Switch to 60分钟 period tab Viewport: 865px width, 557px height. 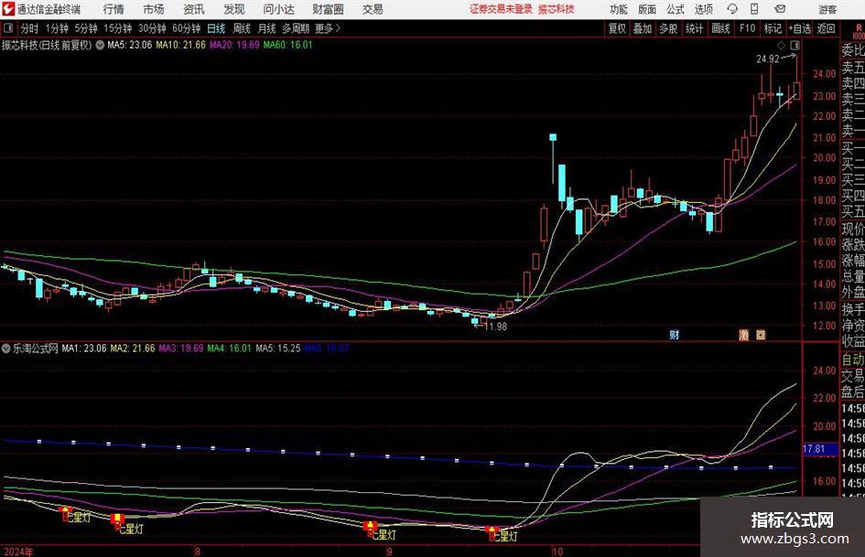pos(186,28)
